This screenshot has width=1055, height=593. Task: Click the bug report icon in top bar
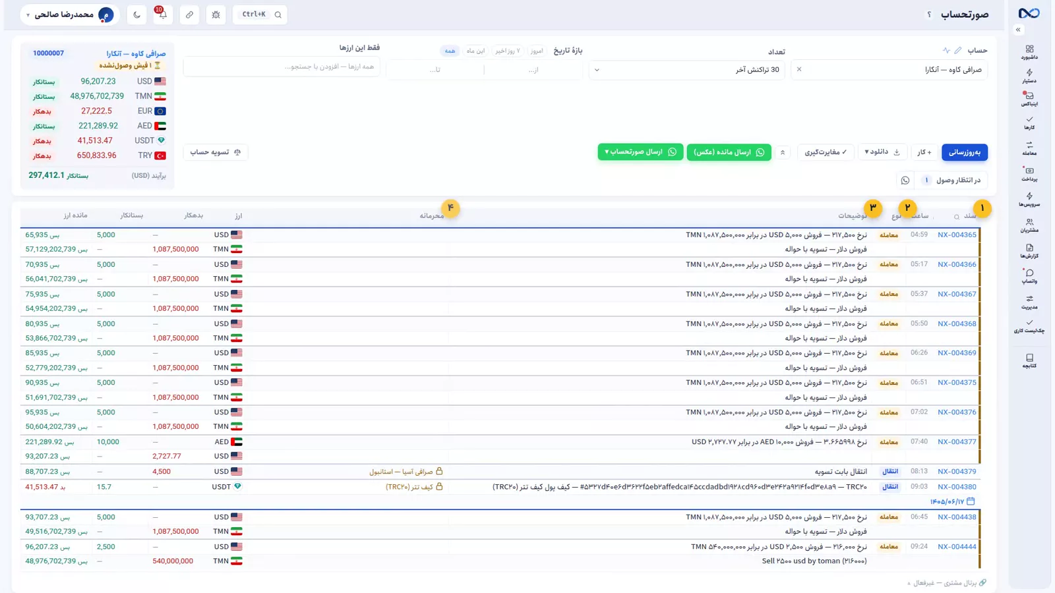pyautogui.click(x=216, y=14)
